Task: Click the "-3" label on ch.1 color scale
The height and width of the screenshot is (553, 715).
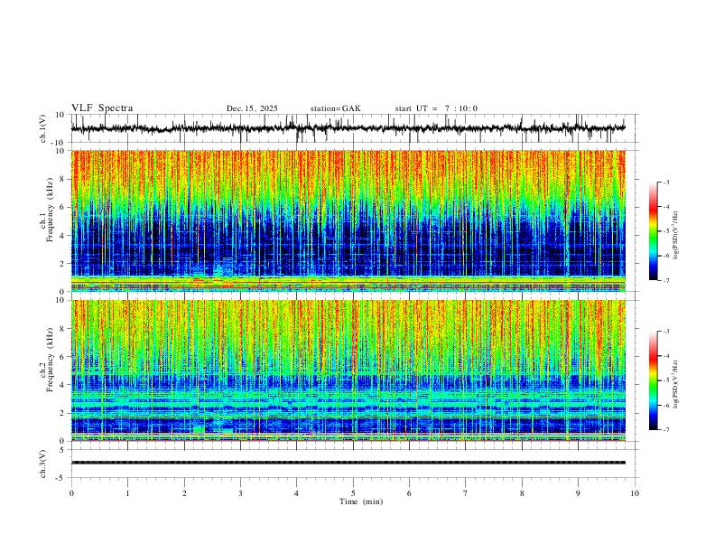Action: tap(666, 182)
